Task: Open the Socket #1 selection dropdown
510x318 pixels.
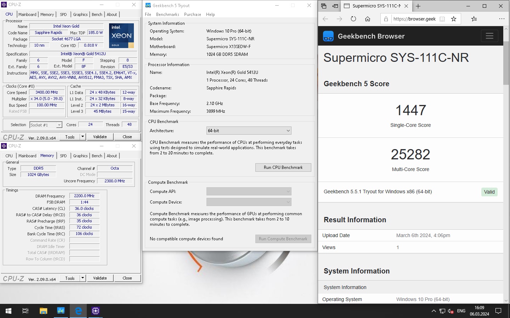Action: coord(46,125)
